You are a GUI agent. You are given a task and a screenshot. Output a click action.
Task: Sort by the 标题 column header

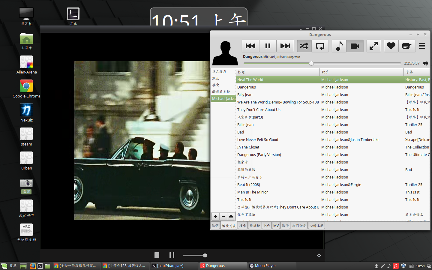coord(278,72)
